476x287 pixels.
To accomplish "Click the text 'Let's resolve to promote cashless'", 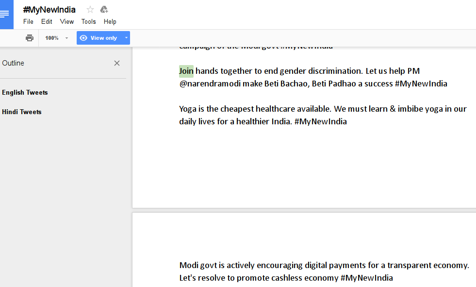I will [240, 278].
